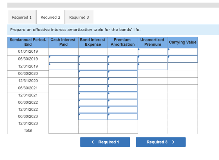Image resolution: width=219 pixels, height=160 pixels.
Task: Click the 12/31/2023 period label
Action: 28,123
